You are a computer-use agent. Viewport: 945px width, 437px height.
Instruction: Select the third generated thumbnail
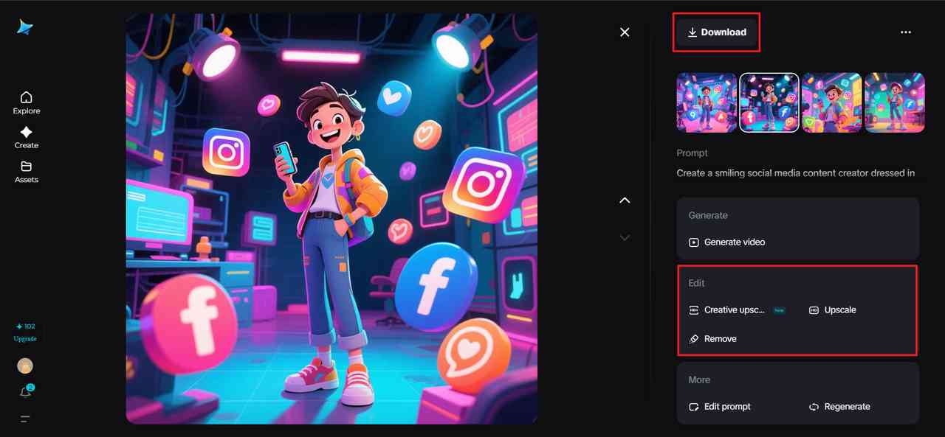point(832,102)
